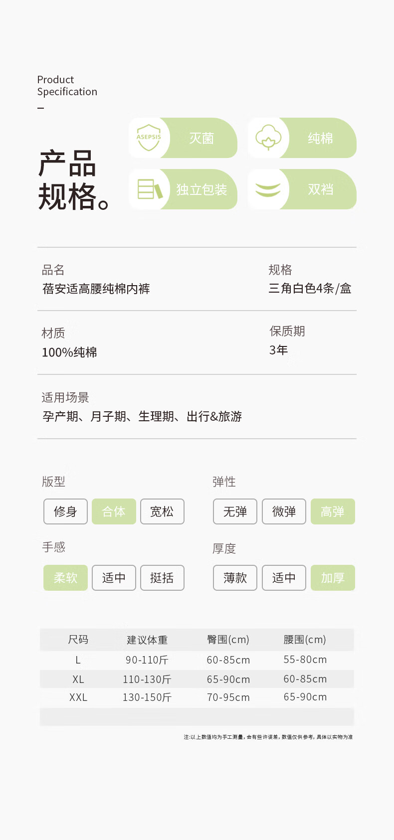The width and height of the screenshot is (394, 840).
Task: Select the 修身 fit option
Action: click(65, 511)
